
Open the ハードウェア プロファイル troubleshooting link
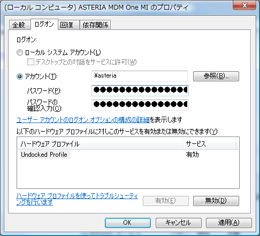point(77,199)
